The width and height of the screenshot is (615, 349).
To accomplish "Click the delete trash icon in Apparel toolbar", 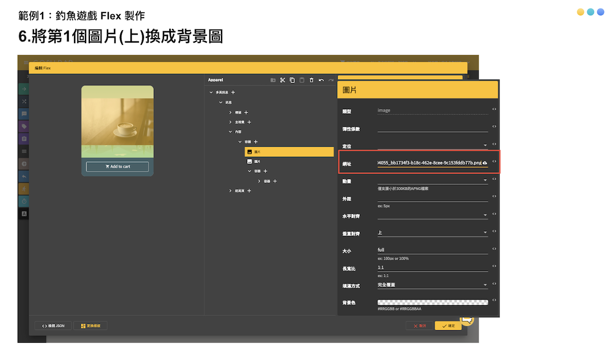I will pos(311,80).
